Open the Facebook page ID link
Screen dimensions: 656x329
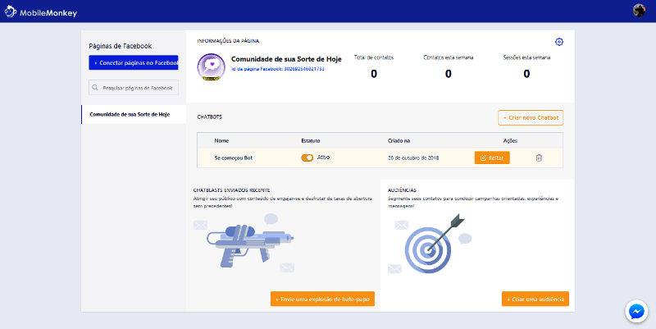point(278,69)
